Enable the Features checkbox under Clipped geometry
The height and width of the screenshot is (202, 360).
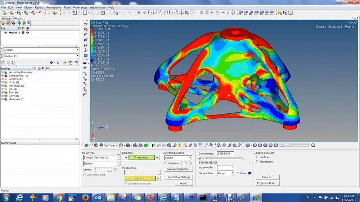pyautogui.click(x=257, y=157)
